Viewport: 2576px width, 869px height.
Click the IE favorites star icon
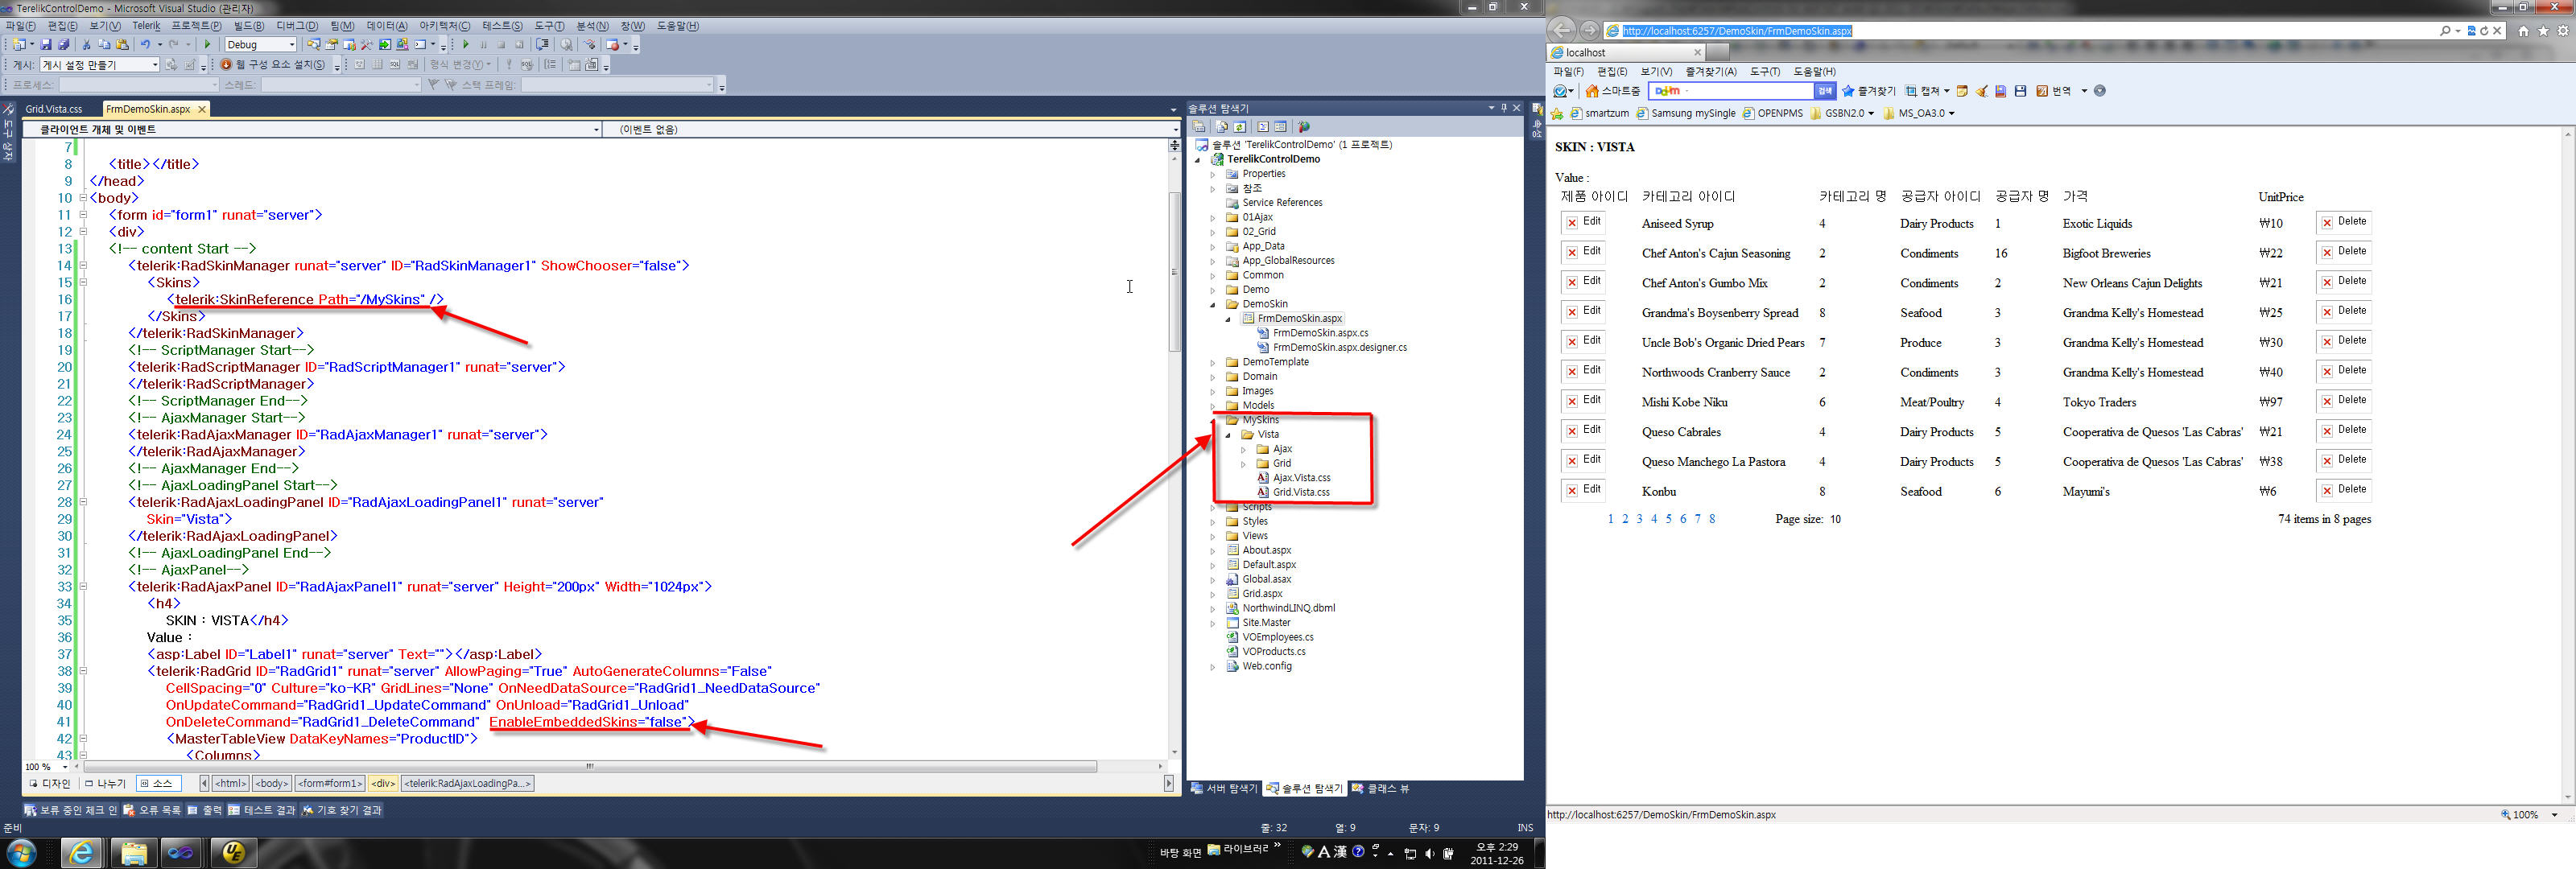point(2543,31)
